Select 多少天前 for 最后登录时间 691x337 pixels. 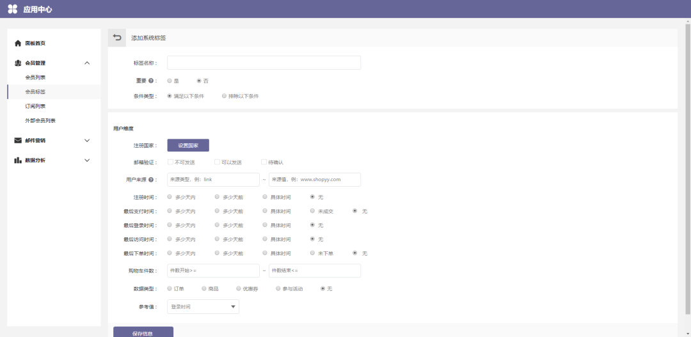pyautogui.click(x=218, y=225)
